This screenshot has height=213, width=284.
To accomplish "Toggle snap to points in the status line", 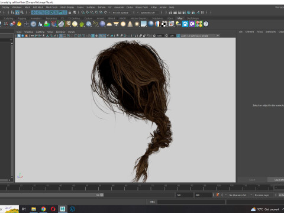I will [x=92, y=12].
